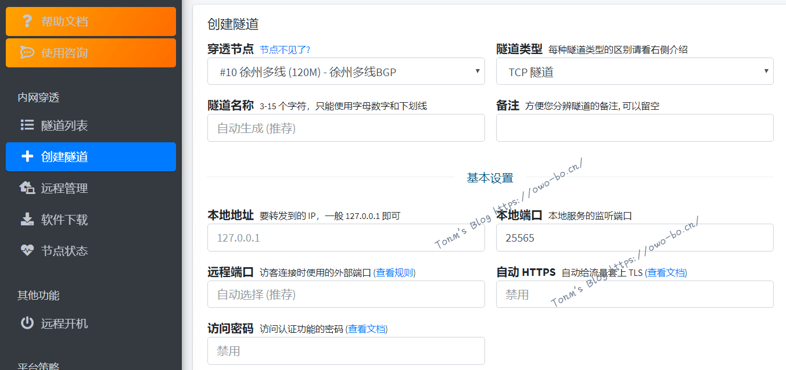786x370 pixels.
Task: Open the 穿透节点 node dropdown
Action: point(346,71)
